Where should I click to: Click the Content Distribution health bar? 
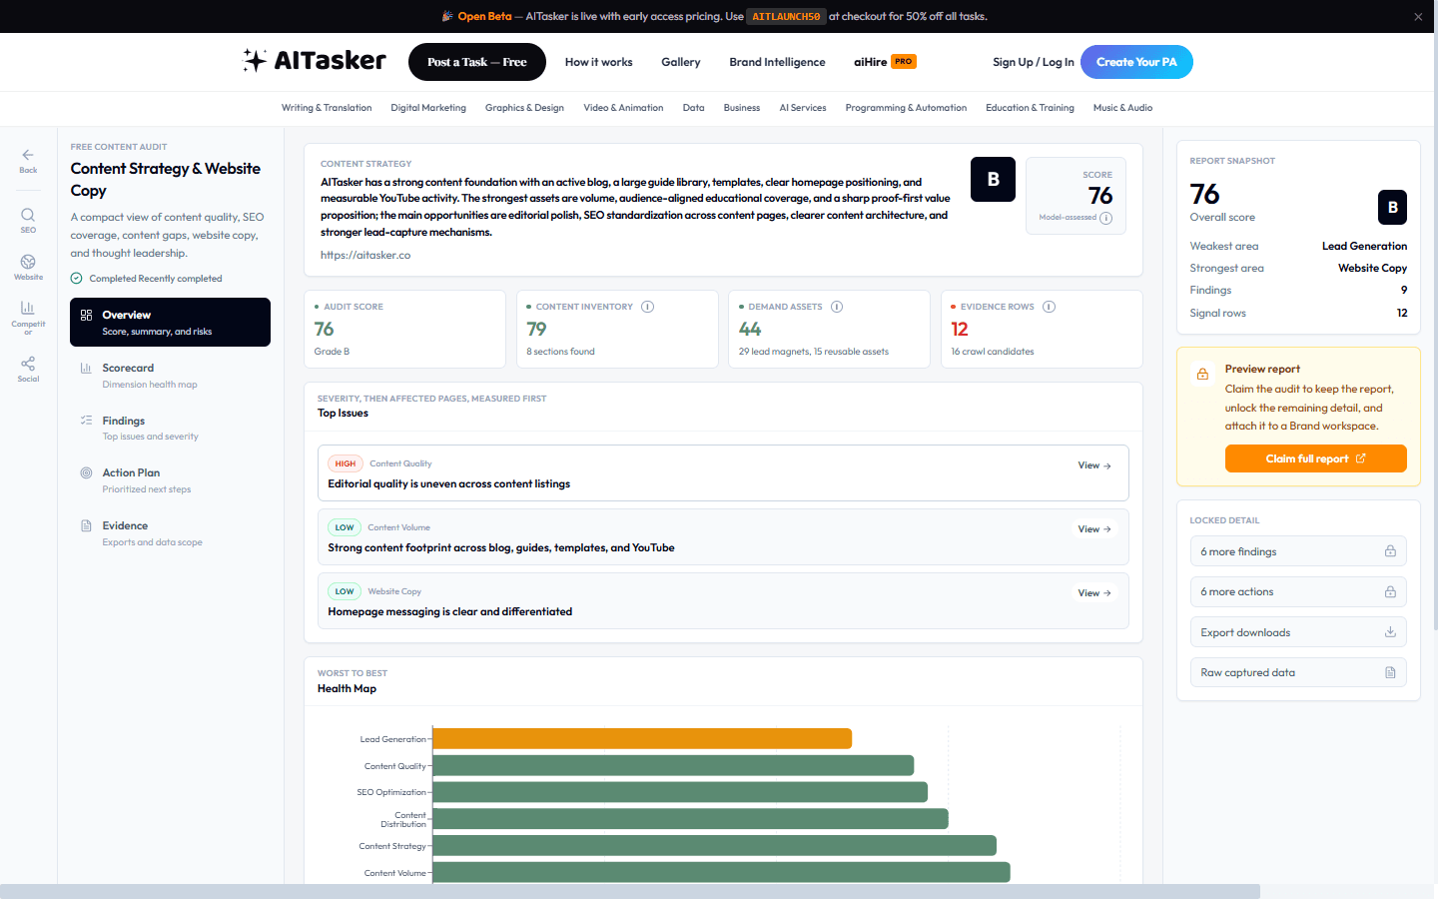click(x=690, y=819)
